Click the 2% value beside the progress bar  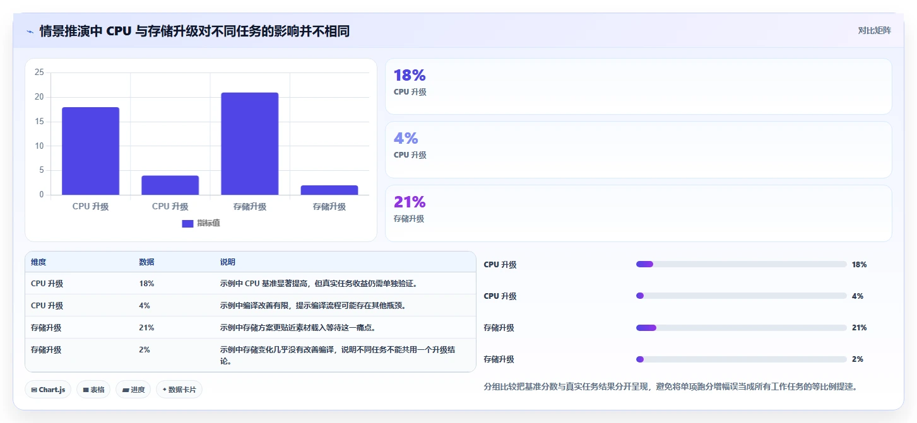pos(857,359)
